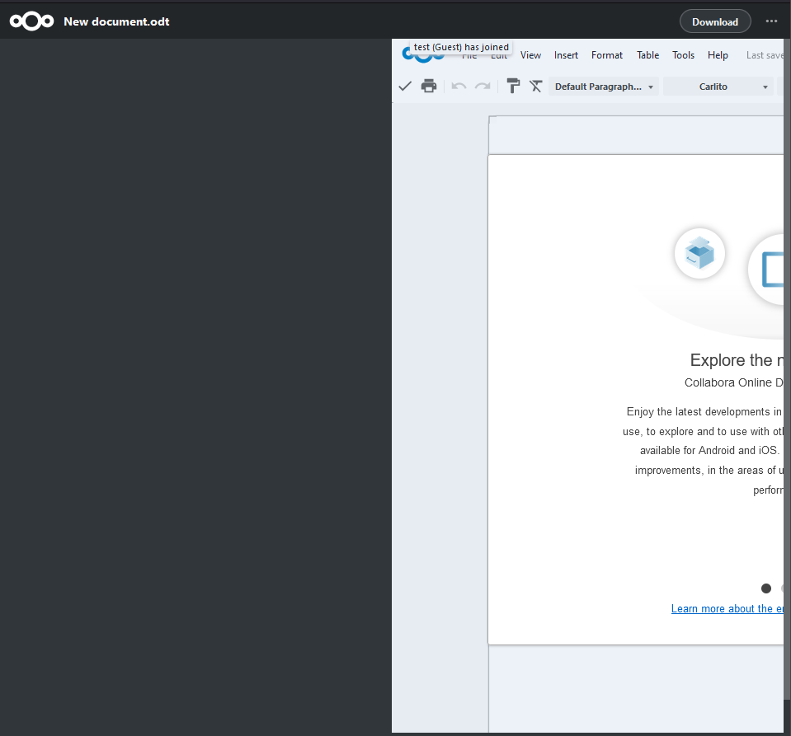
Task: Click the print icon
Action: coord(429,87)
